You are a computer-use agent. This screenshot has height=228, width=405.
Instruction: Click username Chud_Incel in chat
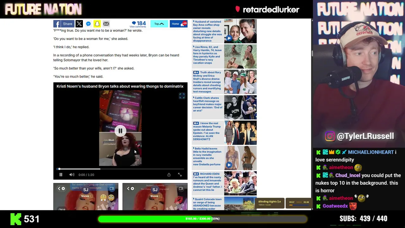[348, 175]
